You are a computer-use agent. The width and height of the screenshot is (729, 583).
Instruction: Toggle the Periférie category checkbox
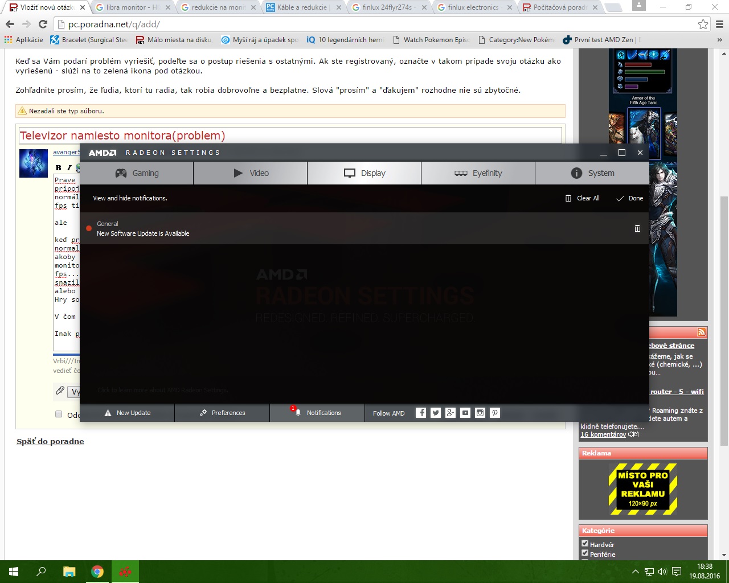[585, 553]
